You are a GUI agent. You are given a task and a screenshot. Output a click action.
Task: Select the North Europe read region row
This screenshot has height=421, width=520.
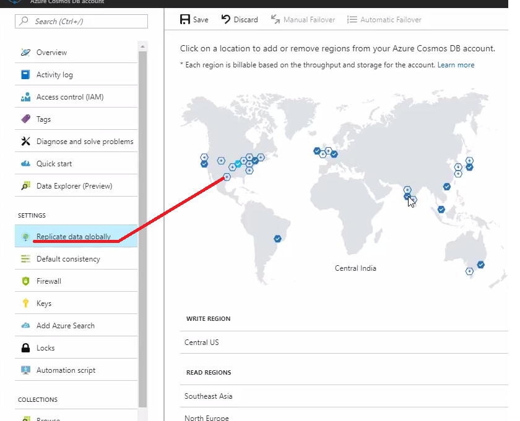pos(344,415)
